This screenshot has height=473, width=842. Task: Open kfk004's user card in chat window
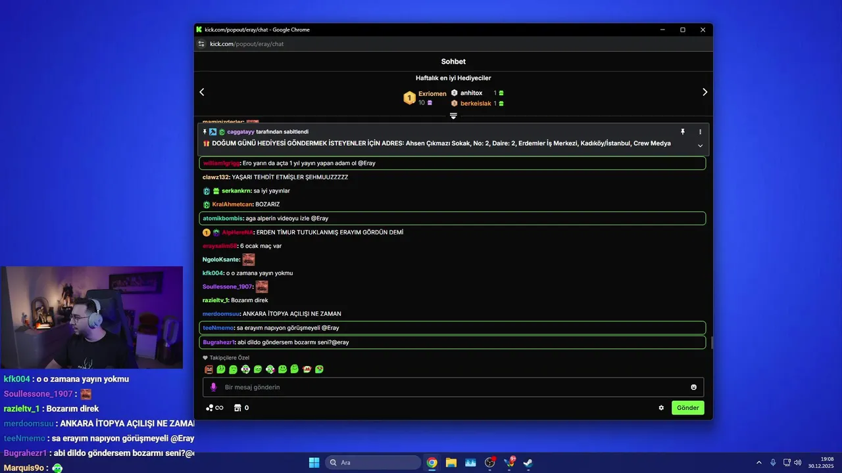tap(213, 273)
